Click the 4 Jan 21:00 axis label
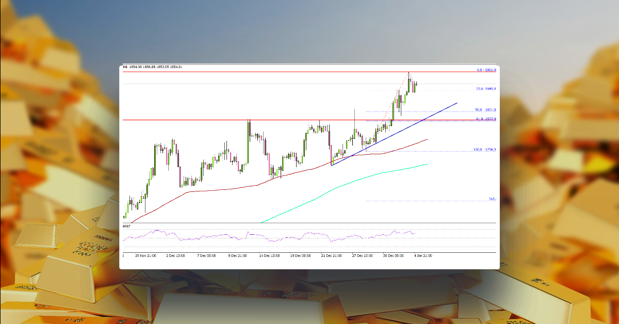Image resolution: width=619 pixels, height=324 pixels. [422, 254]
